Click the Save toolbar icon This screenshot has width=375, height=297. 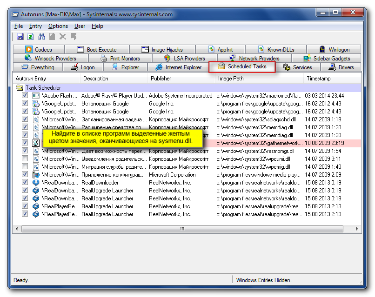(x=20, y=37)
